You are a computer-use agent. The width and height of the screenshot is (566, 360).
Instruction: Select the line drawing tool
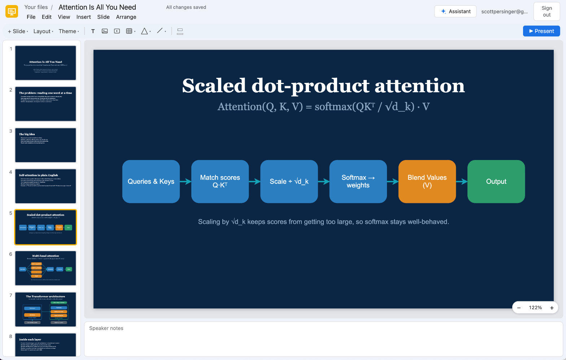coord(160,31)
